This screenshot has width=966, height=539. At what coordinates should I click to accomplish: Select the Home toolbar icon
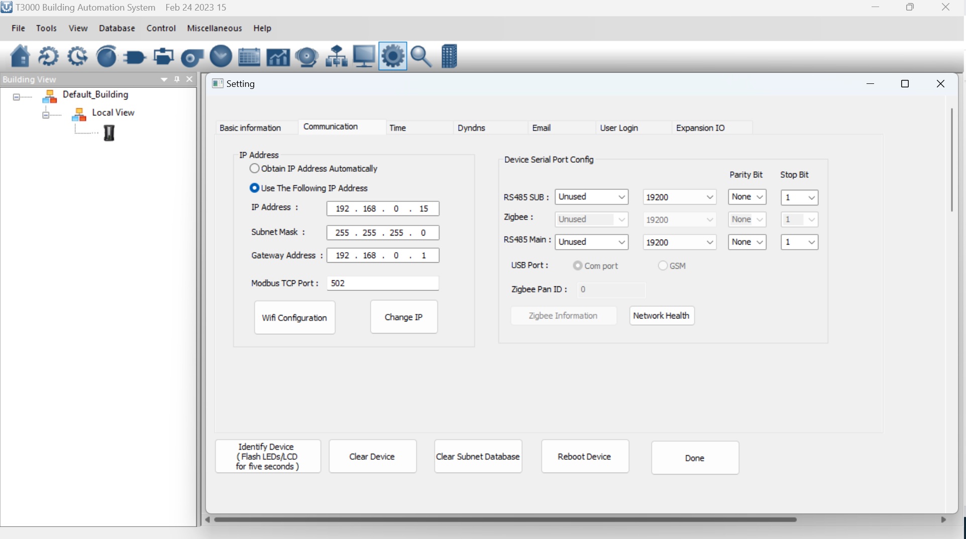coord(20,56)
